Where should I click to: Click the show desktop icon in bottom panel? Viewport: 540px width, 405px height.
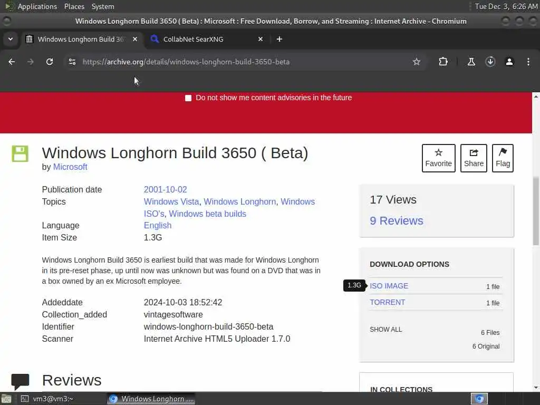[x=6, y=399]
